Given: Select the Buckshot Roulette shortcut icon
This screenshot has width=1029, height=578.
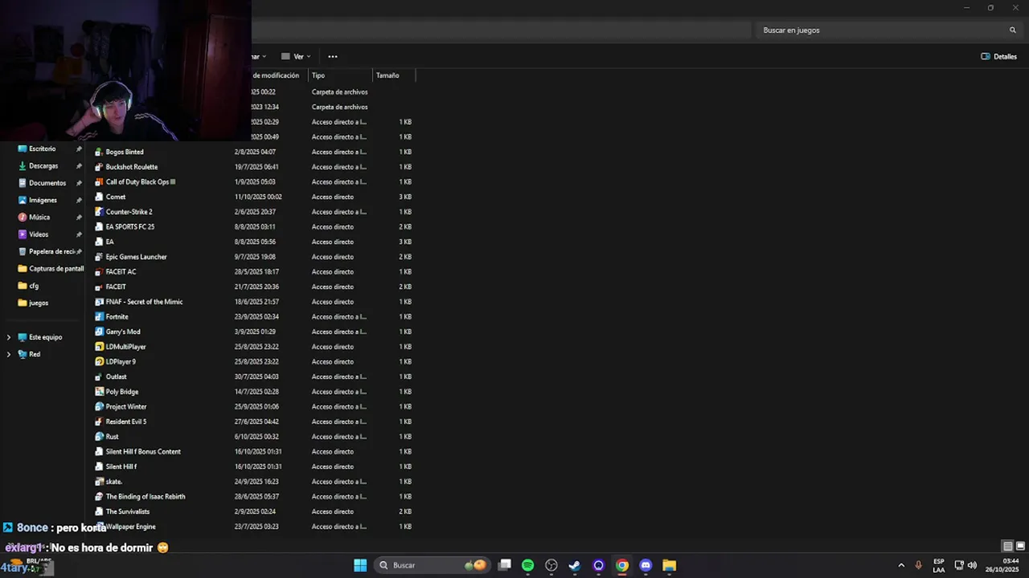Looking at the screenshot, I should (x=99, y=167).
